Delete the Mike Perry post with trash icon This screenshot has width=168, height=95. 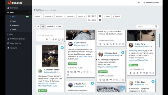(153, 73)
